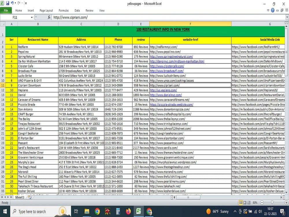Switch to the Data ribbon tab
Viewport: 289px width, 217px height.
tap(77, 10)
